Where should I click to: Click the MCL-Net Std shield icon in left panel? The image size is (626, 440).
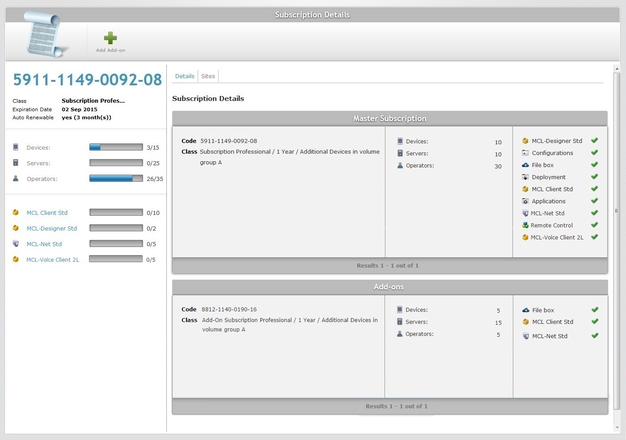point(16,243)
